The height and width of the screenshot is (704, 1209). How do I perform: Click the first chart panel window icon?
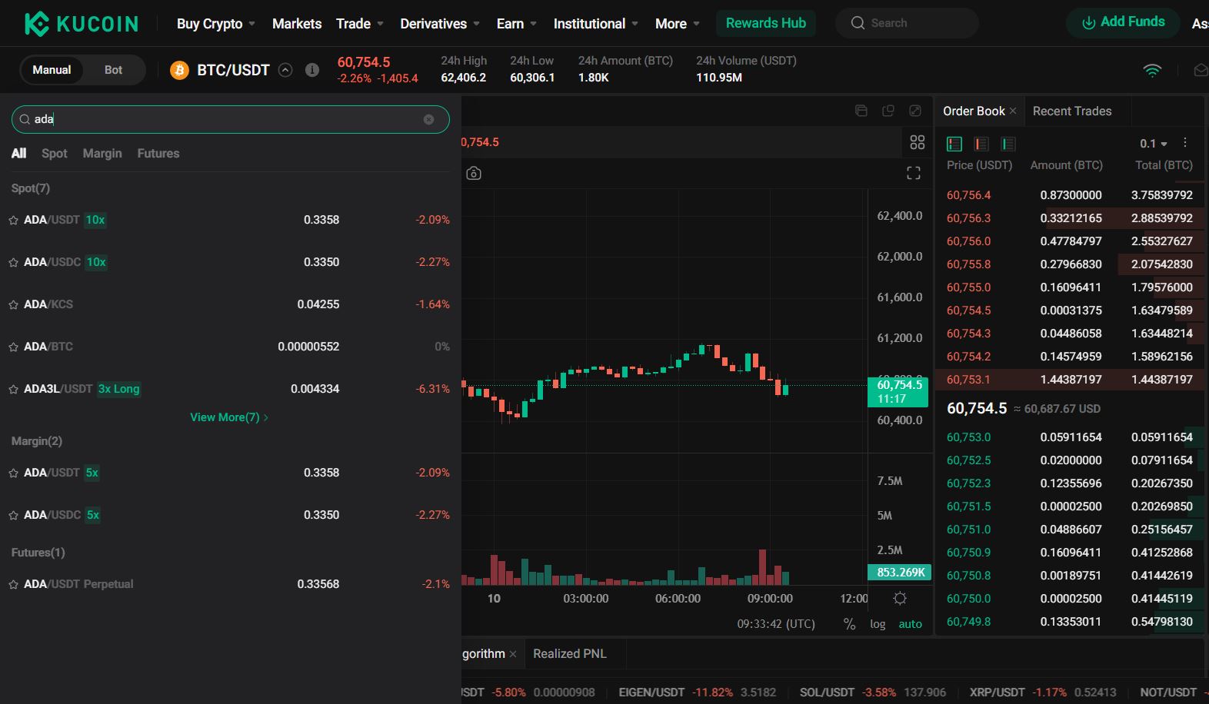[x=861, y=111]
